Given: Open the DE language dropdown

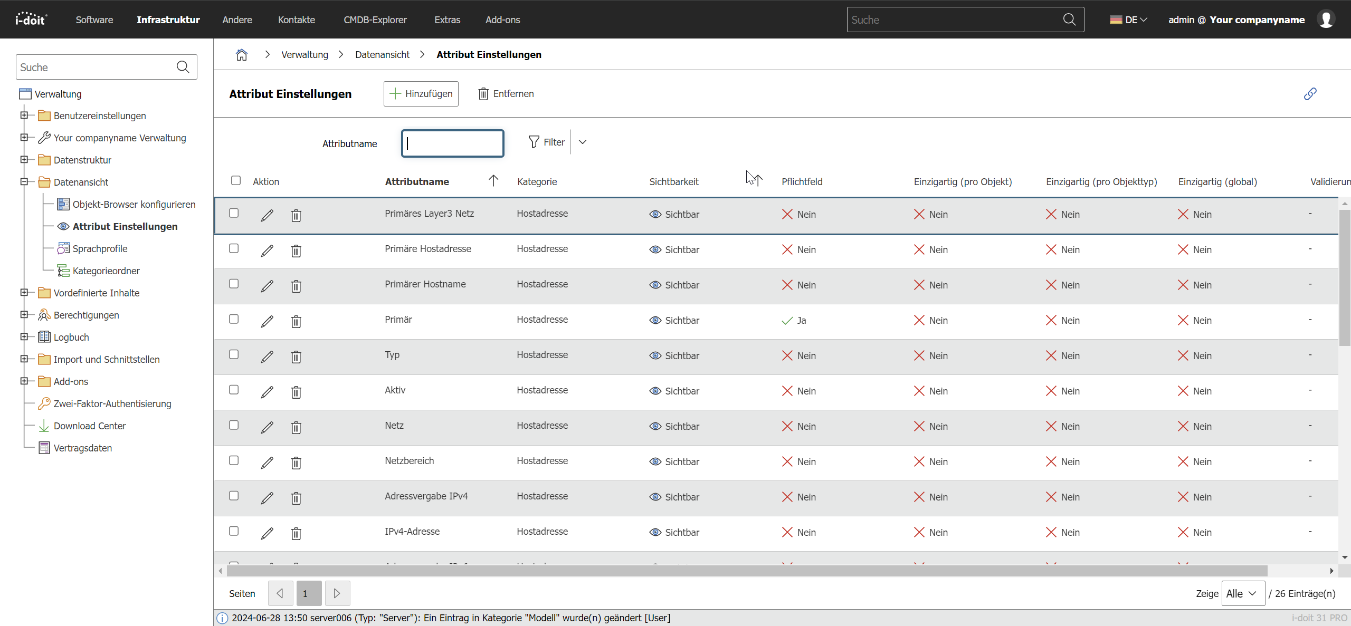Looking at the screenshot, I should click(1129, 20).
